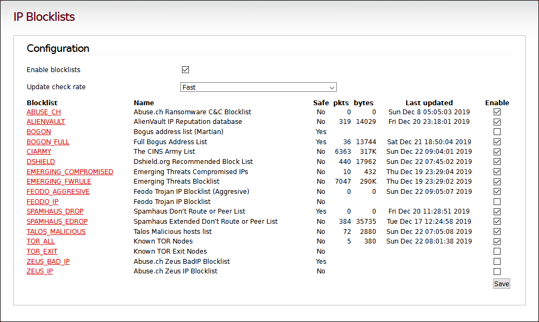Click 'Talos Malicious hosts list' name
Screen dimensions: 539x322
172,232
